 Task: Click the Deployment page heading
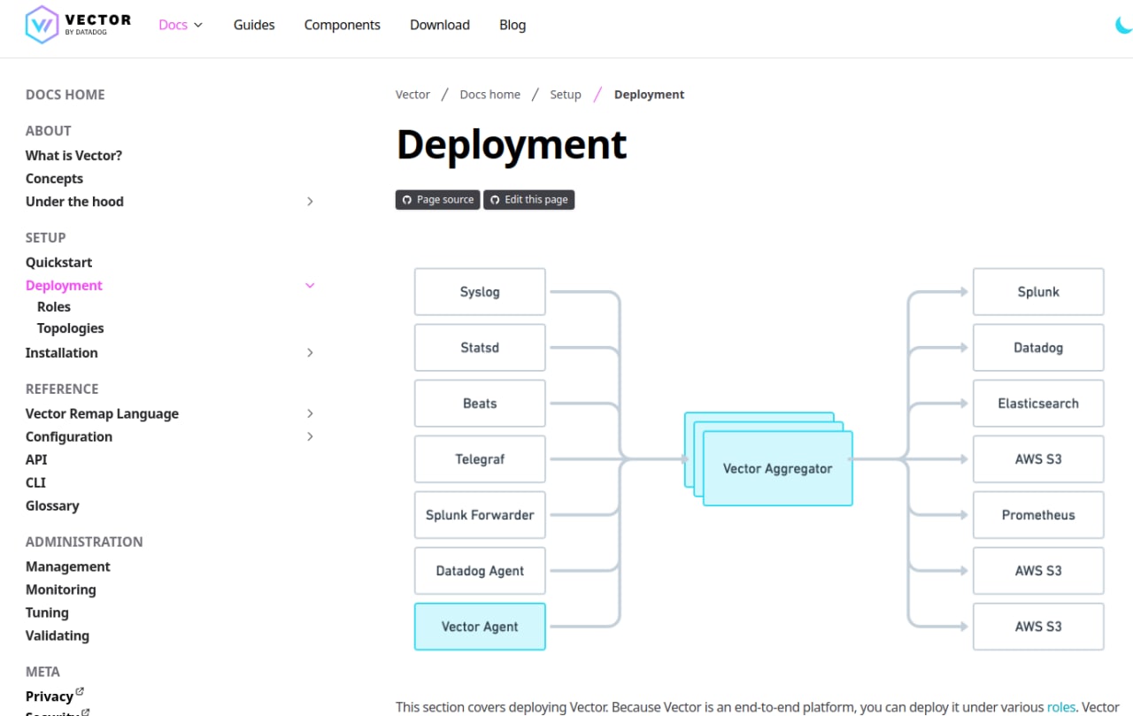(x=512, y=144)
